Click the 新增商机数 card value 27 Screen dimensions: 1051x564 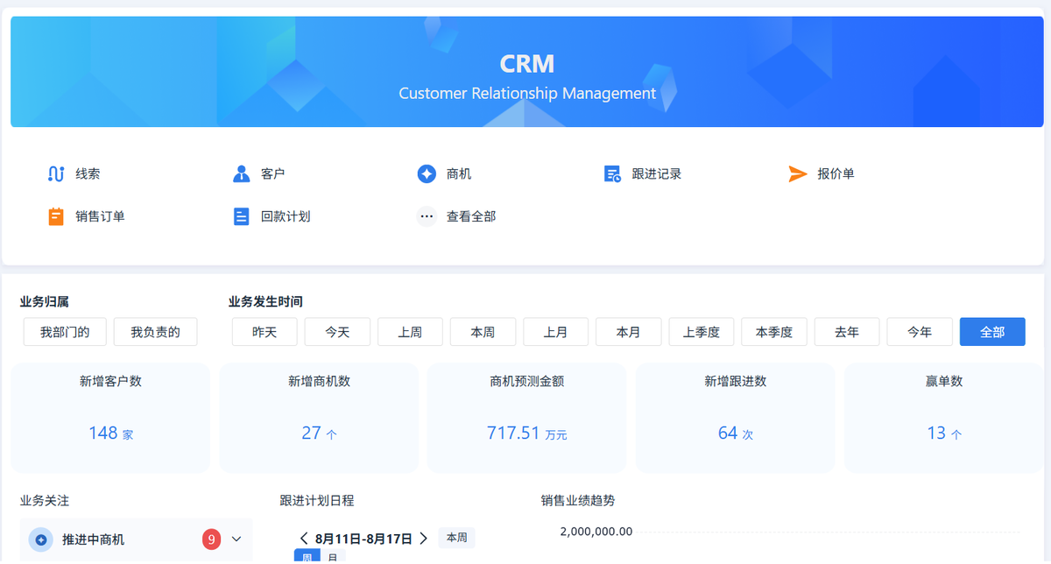[x=311, y=433]
